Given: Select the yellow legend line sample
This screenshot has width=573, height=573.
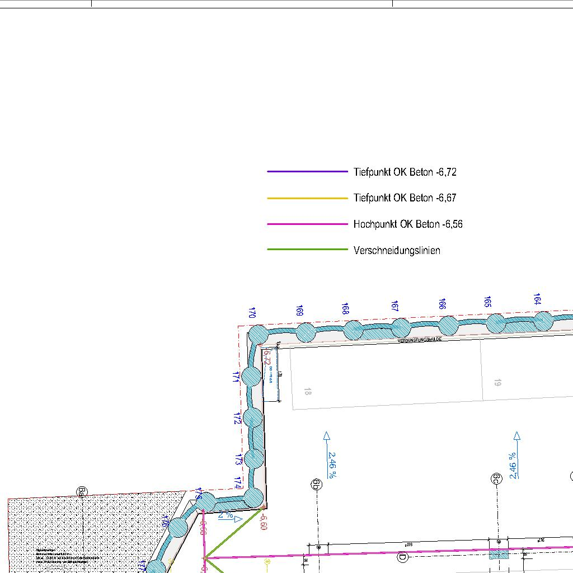Looking at the screenshot, I should click(x=307, y=198).
